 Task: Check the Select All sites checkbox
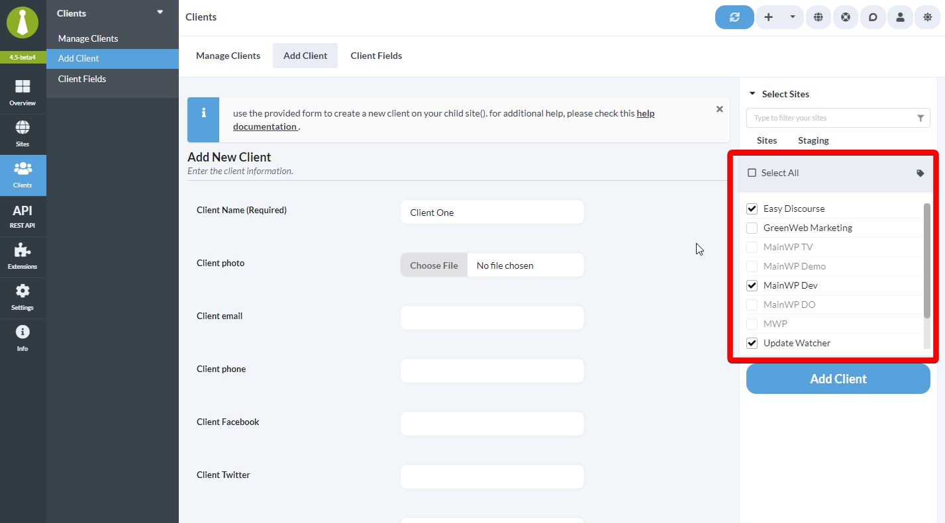(752, 172)
